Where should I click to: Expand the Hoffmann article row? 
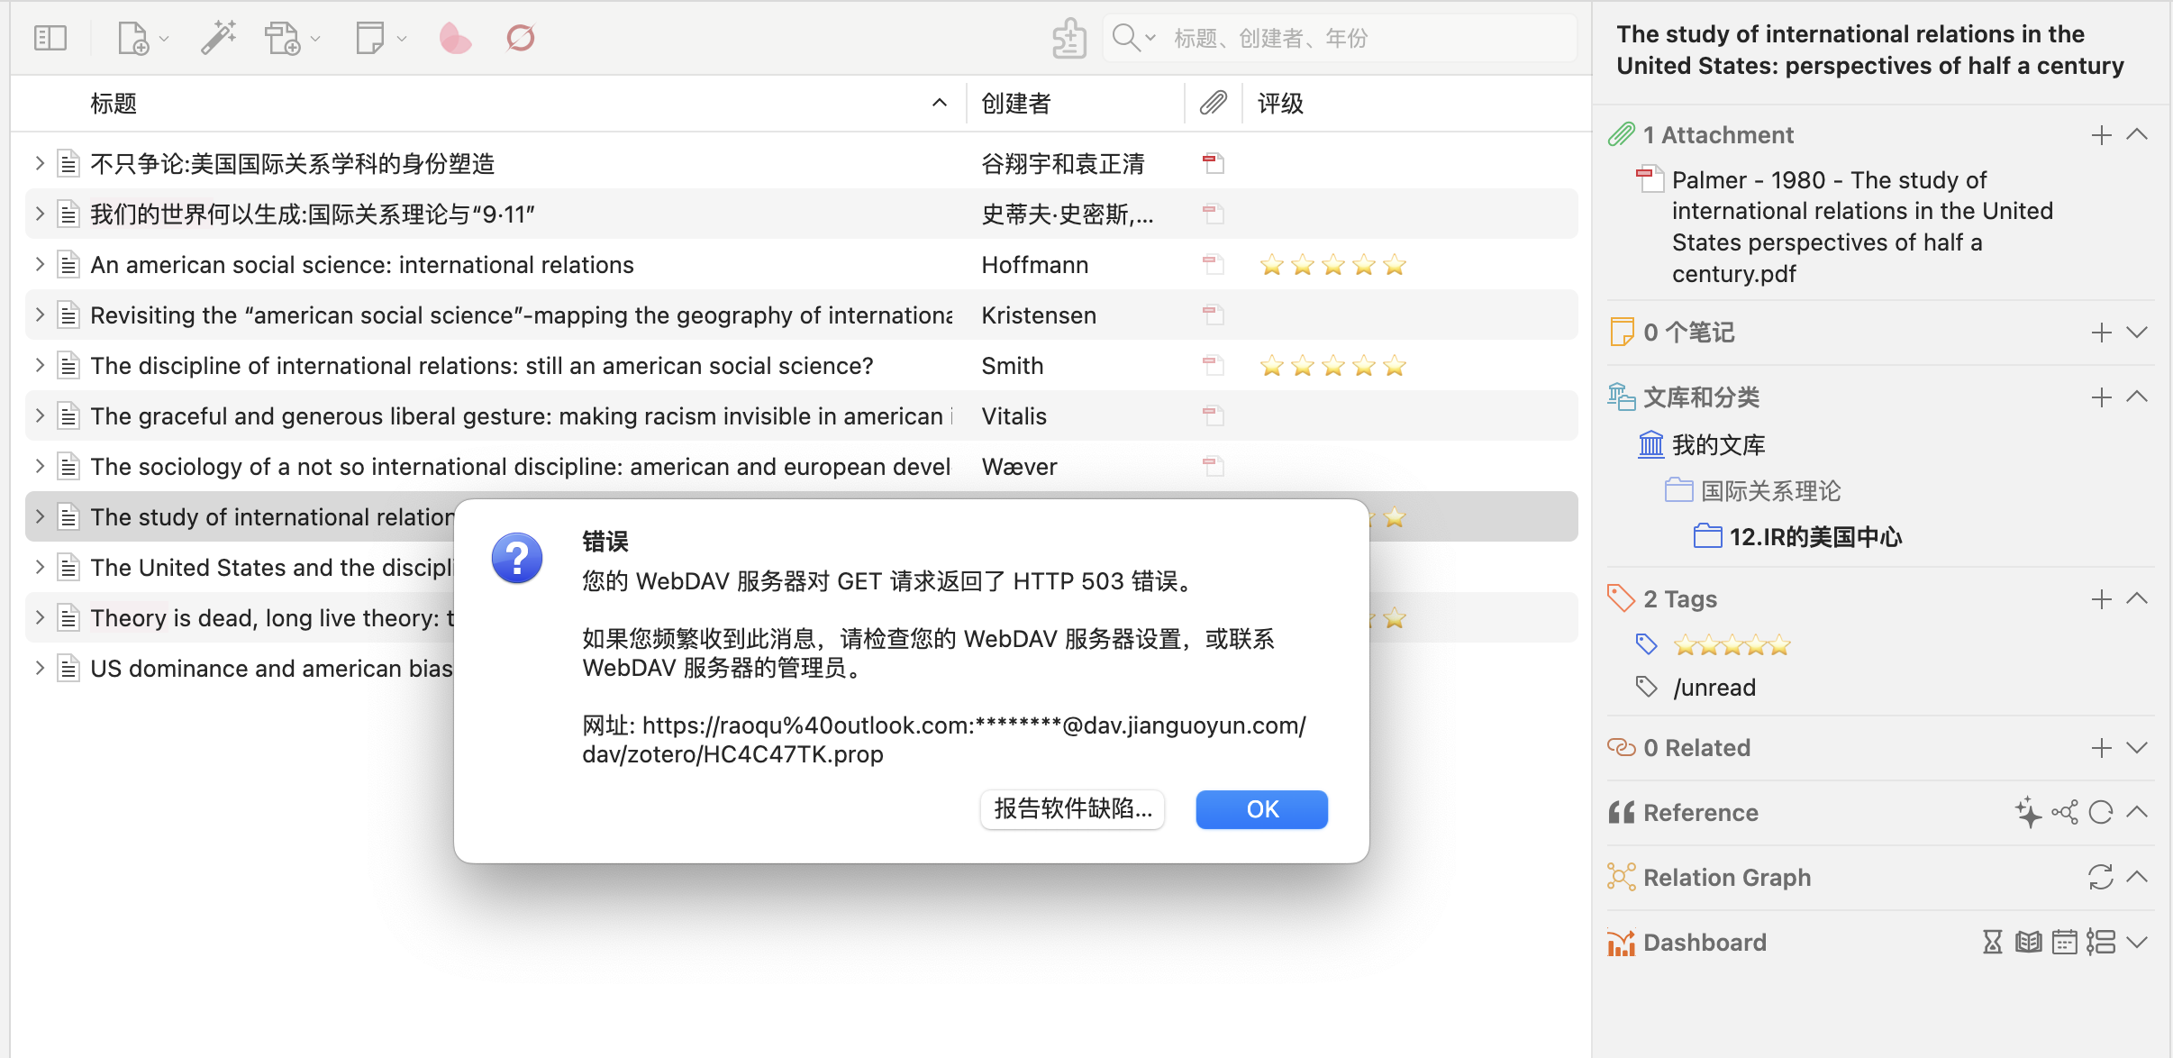[x=39, y=264]
